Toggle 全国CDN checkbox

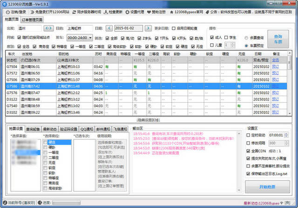click(x=248, y=151)
